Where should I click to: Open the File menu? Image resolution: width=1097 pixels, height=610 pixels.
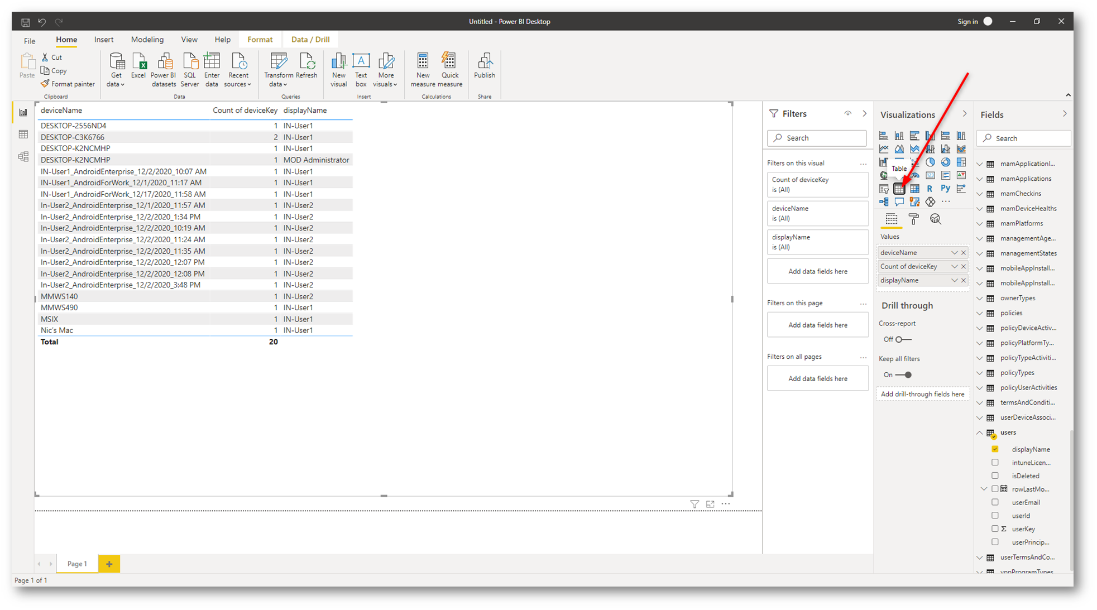(x=30, y=41)
